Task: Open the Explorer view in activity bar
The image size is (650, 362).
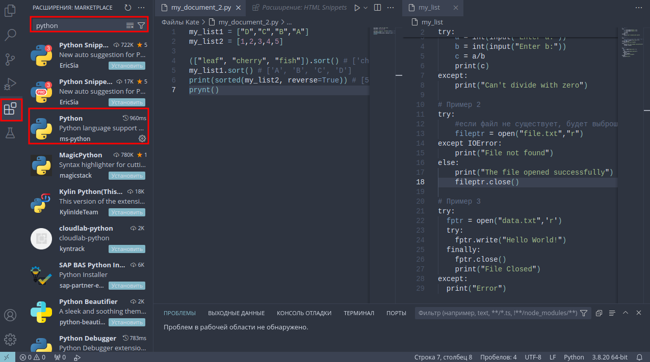Action: pos(10,11)
